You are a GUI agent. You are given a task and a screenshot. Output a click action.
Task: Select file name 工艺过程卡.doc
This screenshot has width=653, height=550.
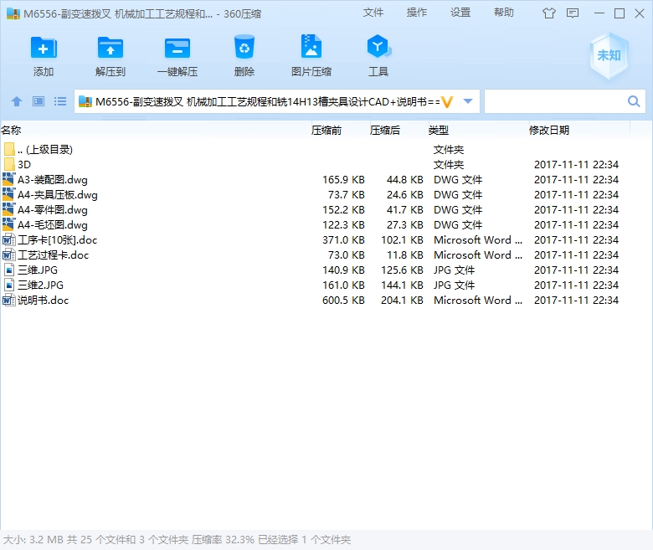click(54, 254)
